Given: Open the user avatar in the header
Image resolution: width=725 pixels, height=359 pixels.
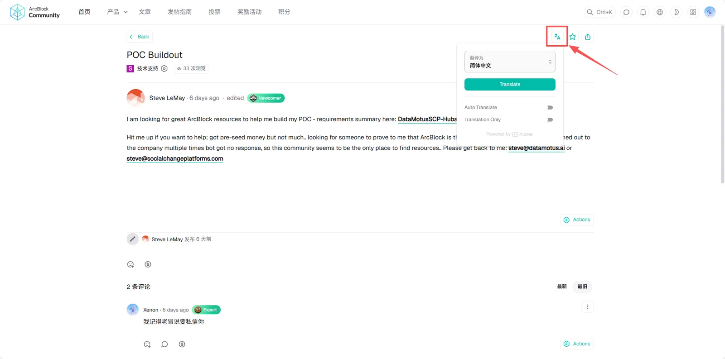Looking at the screenshot, I should (710, 12).
